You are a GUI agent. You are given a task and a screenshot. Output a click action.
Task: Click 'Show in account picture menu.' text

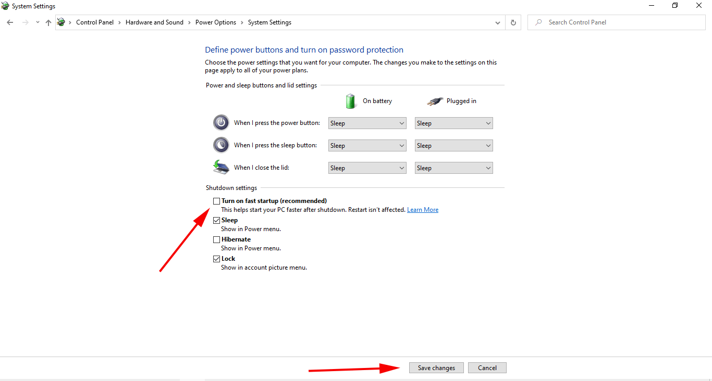(x=264, y=268)
